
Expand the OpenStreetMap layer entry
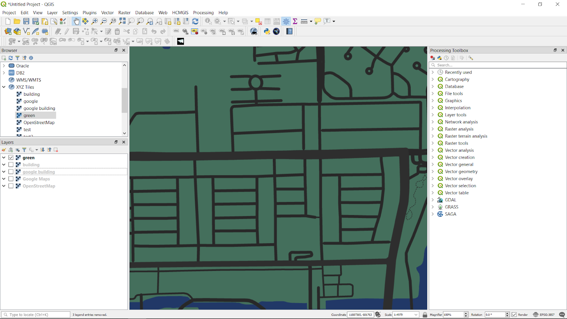coord(4,186)
